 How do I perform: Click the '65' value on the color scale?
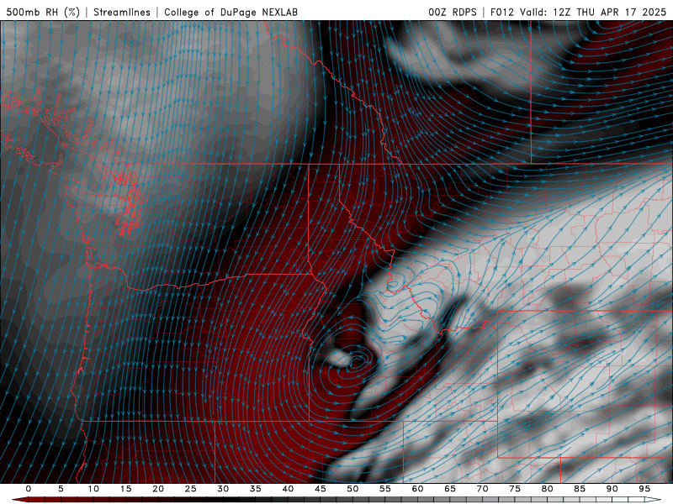450,489
